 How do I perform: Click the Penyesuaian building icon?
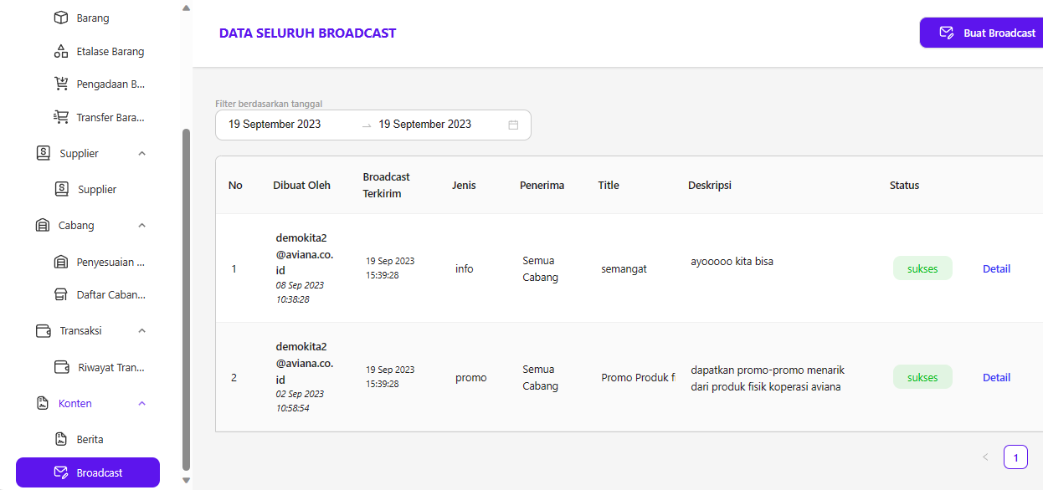tap(61, 262)
